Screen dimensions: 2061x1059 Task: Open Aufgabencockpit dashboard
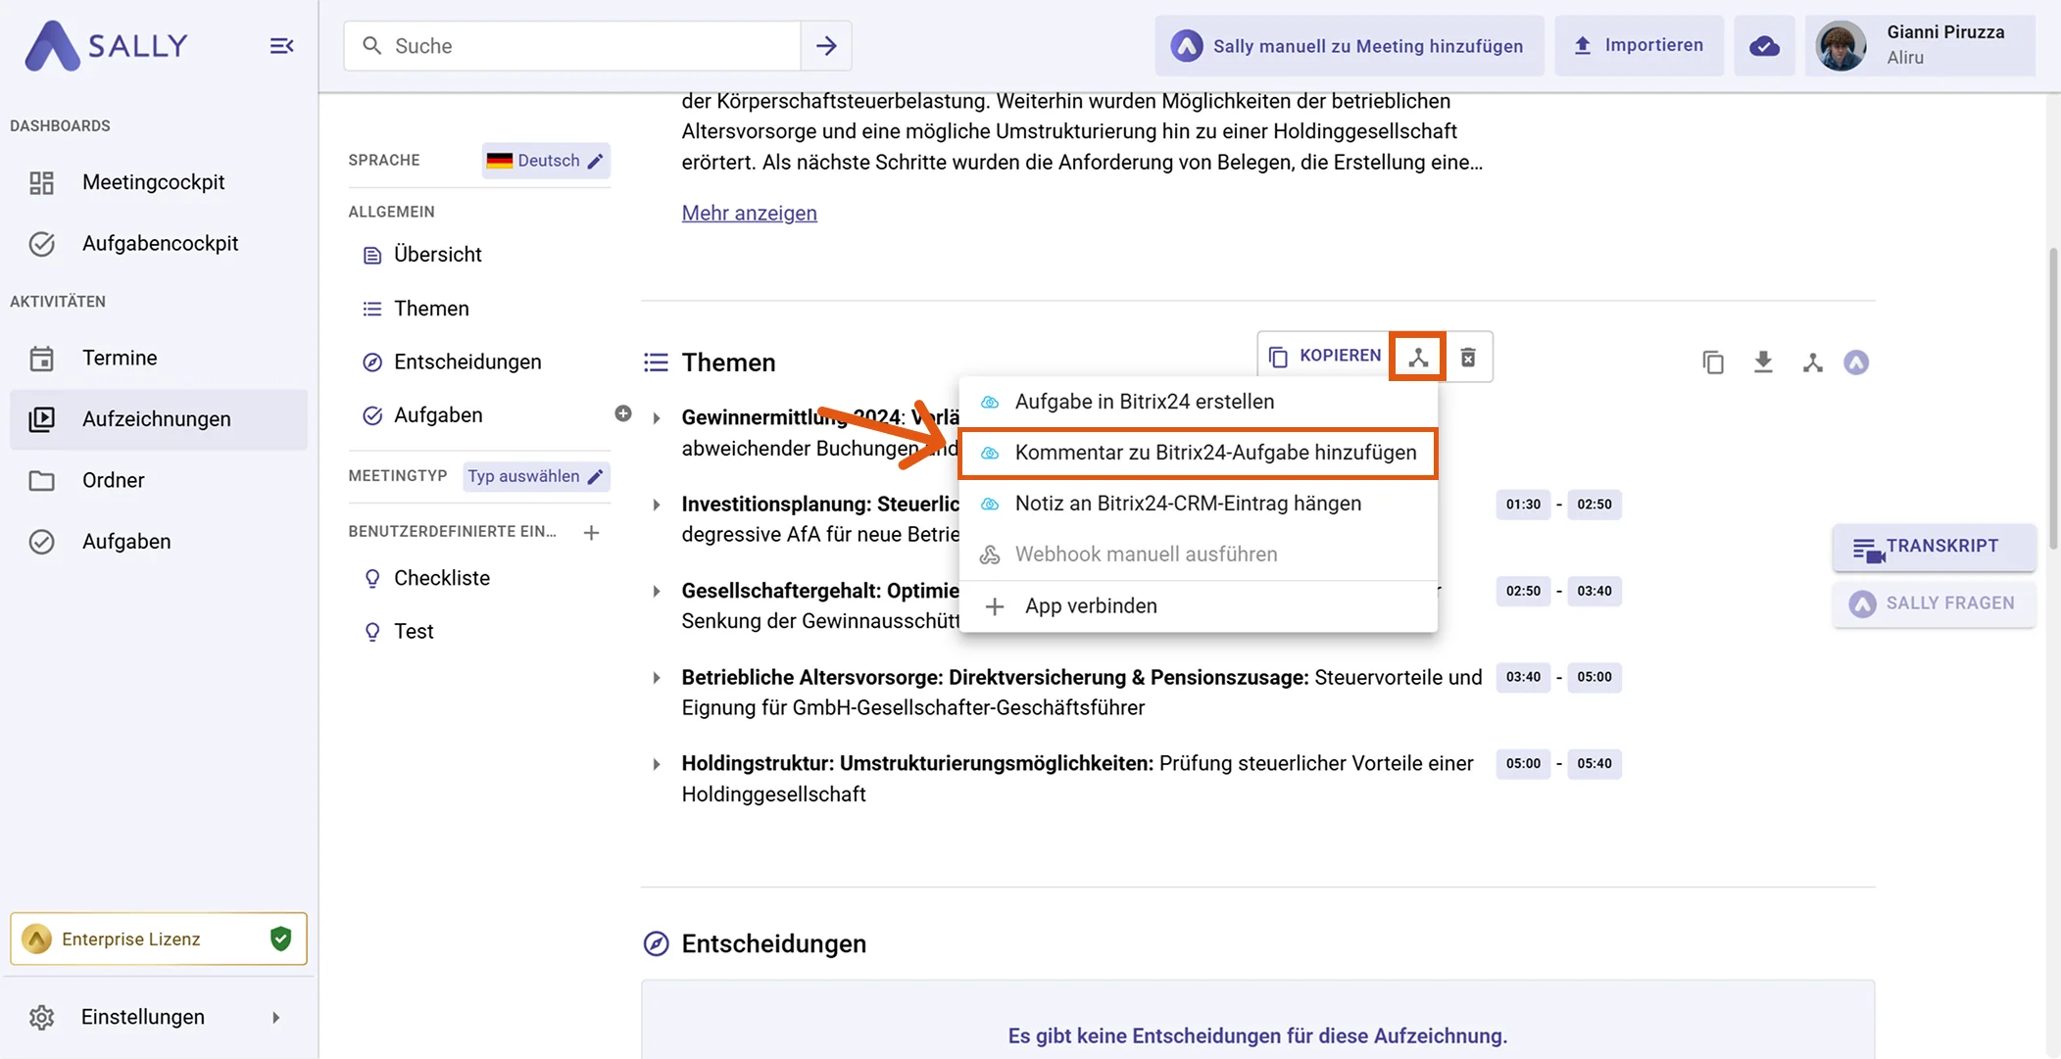point(159,243)
